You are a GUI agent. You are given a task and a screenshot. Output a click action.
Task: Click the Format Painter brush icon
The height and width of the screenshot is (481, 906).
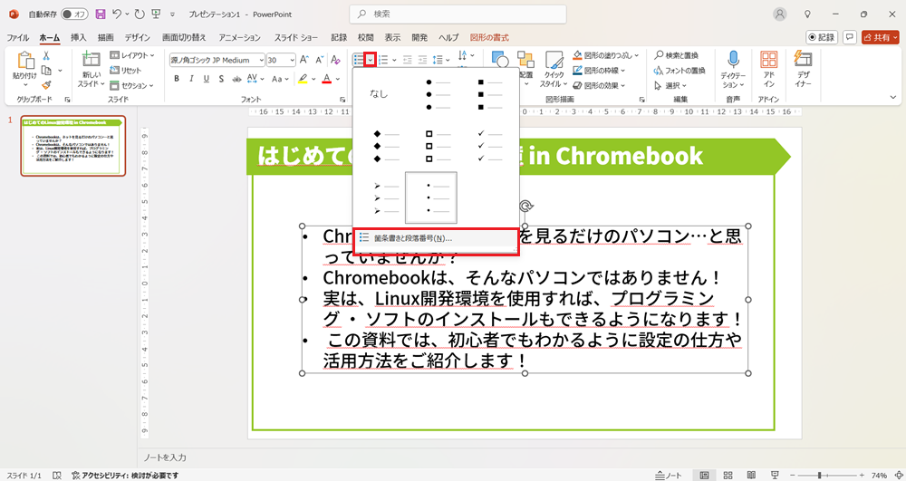coord(46,85)
